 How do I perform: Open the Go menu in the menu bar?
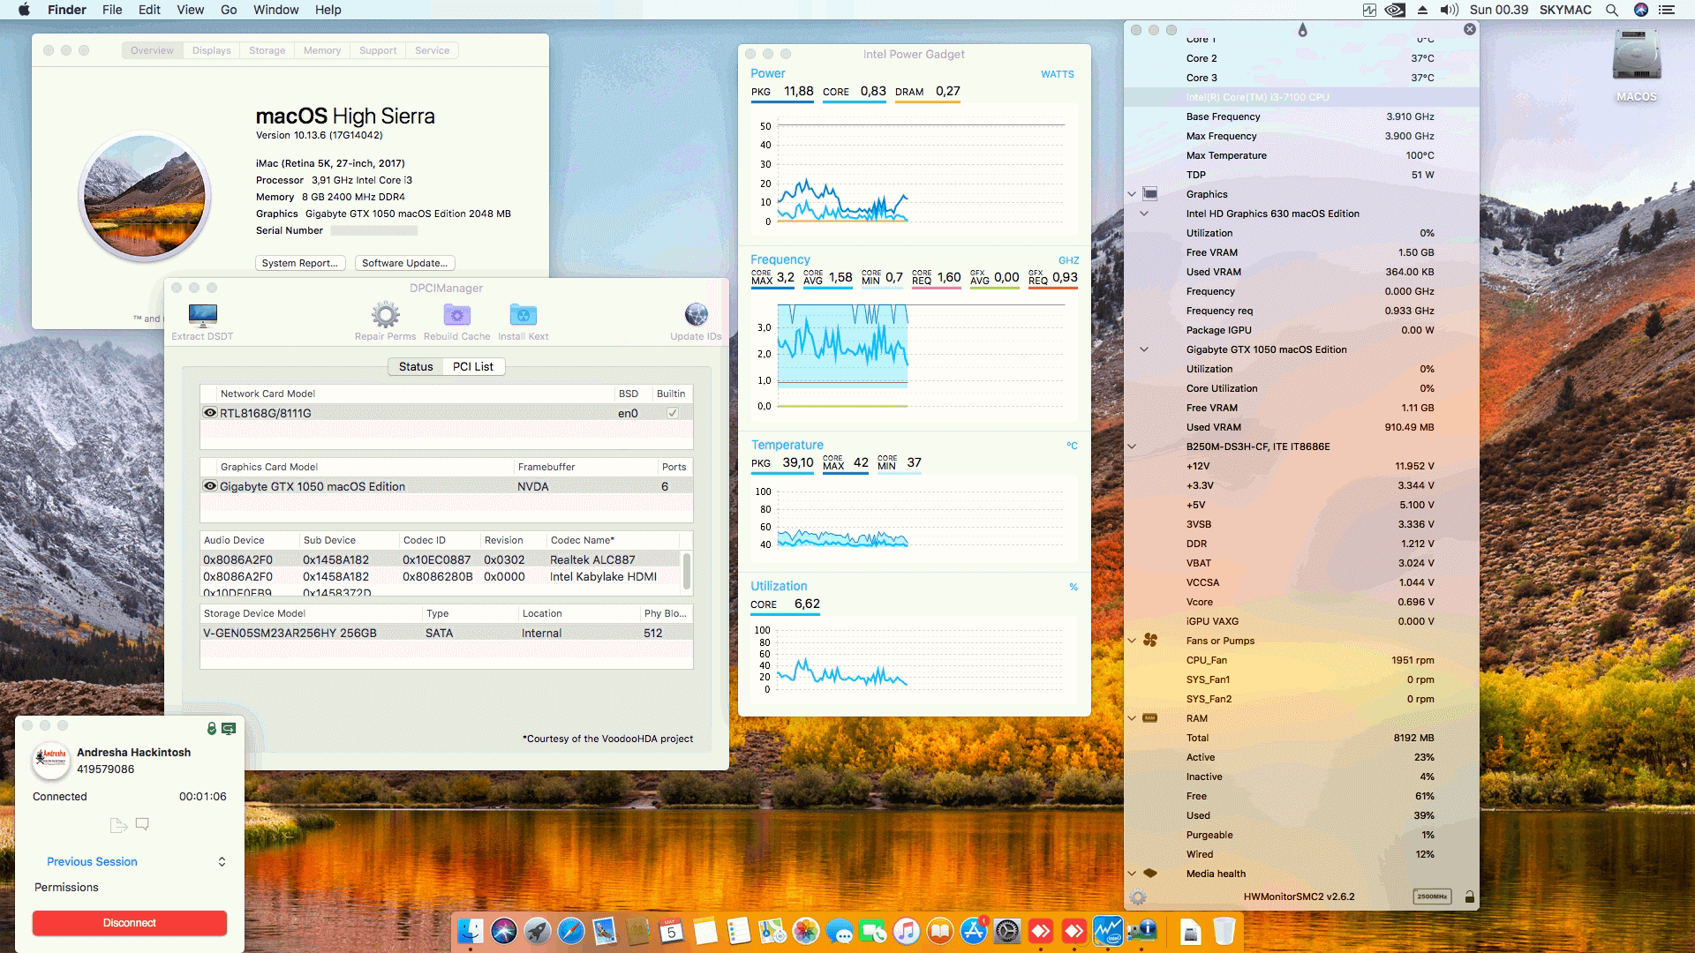pyautogui.click(x=228, y=10)
